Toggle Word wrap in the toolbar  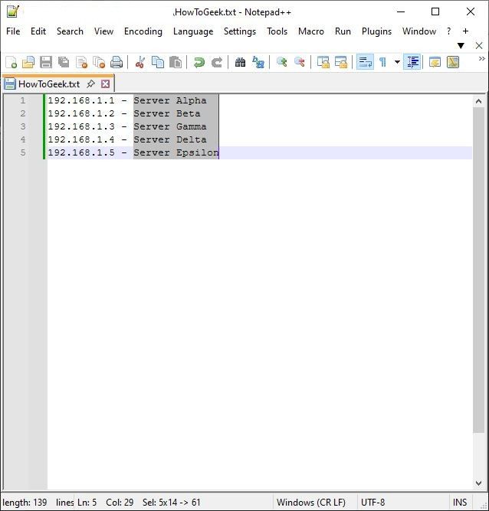pos(365,62)
